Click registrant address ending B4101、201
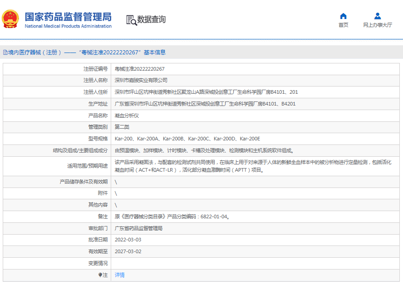The image size is (403, 284). [206, 92]
